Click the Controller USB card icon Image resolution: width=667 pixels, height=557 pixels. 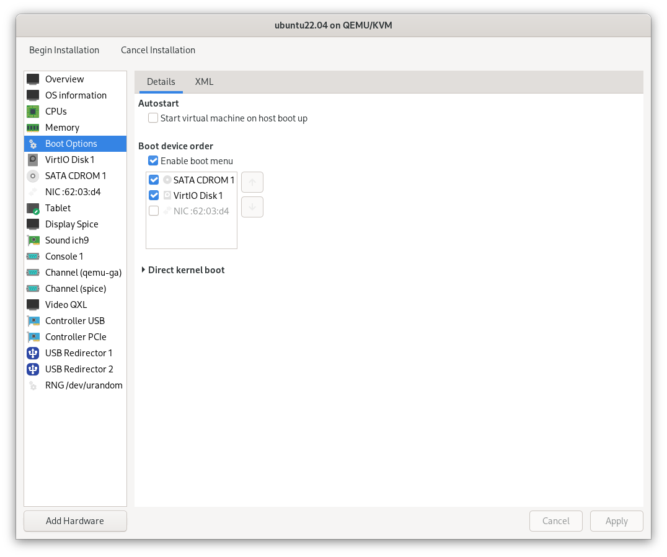(33, 321)
